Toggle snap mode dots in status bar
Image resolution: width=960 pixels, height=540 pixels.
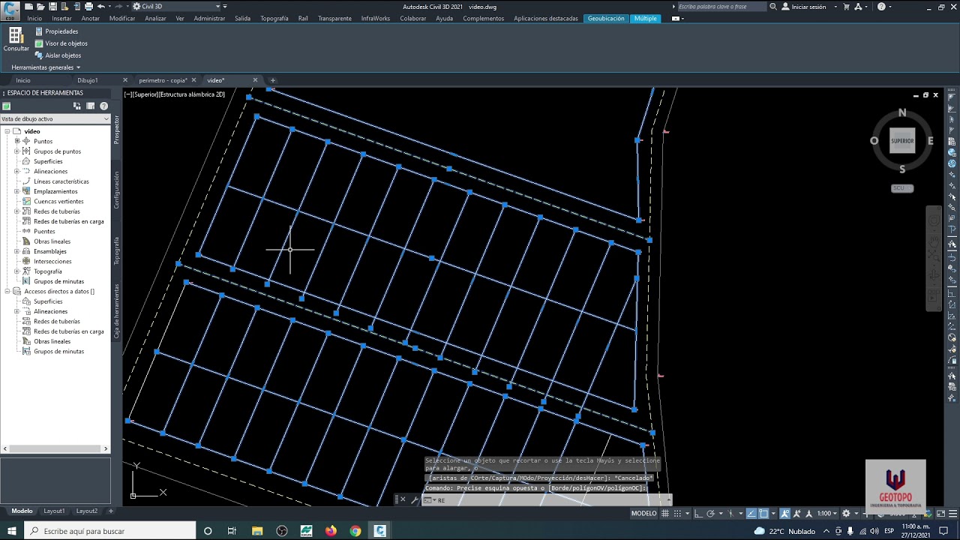(677, 514)
